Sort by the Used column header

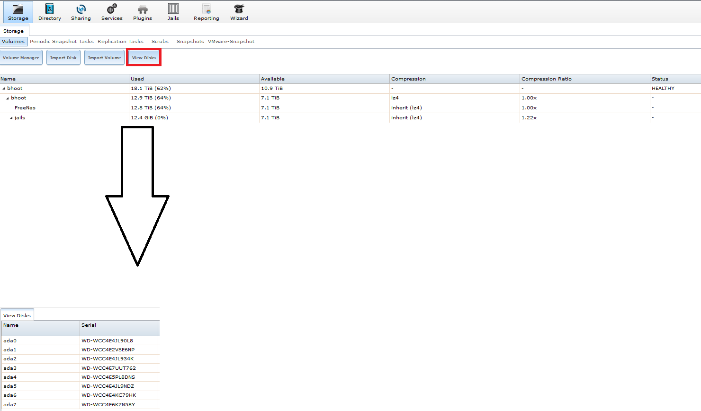pyautogui.click(x=194, y=79)
